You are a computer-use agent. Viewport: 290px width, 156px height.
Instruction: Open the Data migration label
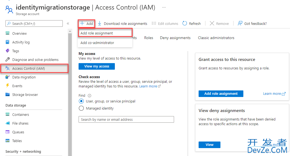[x=24, y=77]
